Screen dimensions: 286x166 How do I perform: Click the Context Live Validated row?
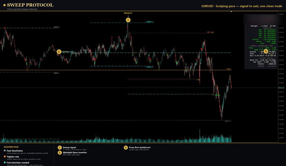tap(264, 40)
